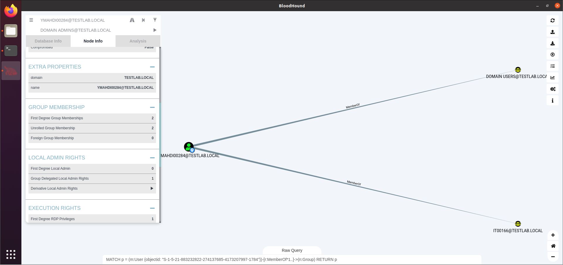
Task: Click the pathfinding road icon
Action: tap(132, 20)
